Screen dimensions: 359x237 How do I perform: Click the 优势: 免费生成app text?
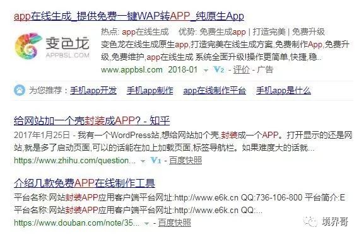(x=212, y=32)
